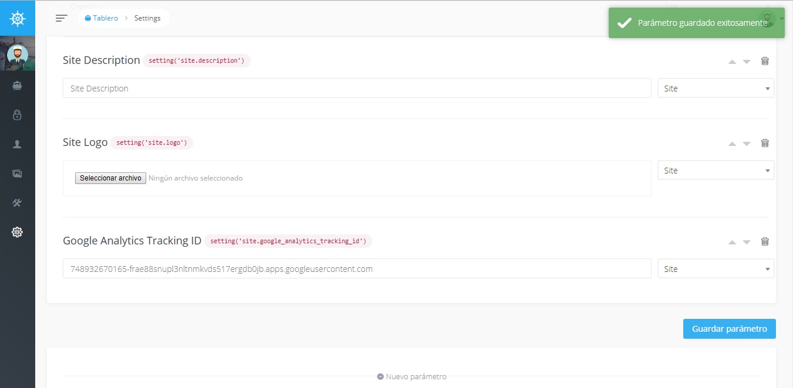This screenshot has height=388, width=793.
Task: Click Nuevo parámetro to add a parameter
Action: click(x=411, y=376)
